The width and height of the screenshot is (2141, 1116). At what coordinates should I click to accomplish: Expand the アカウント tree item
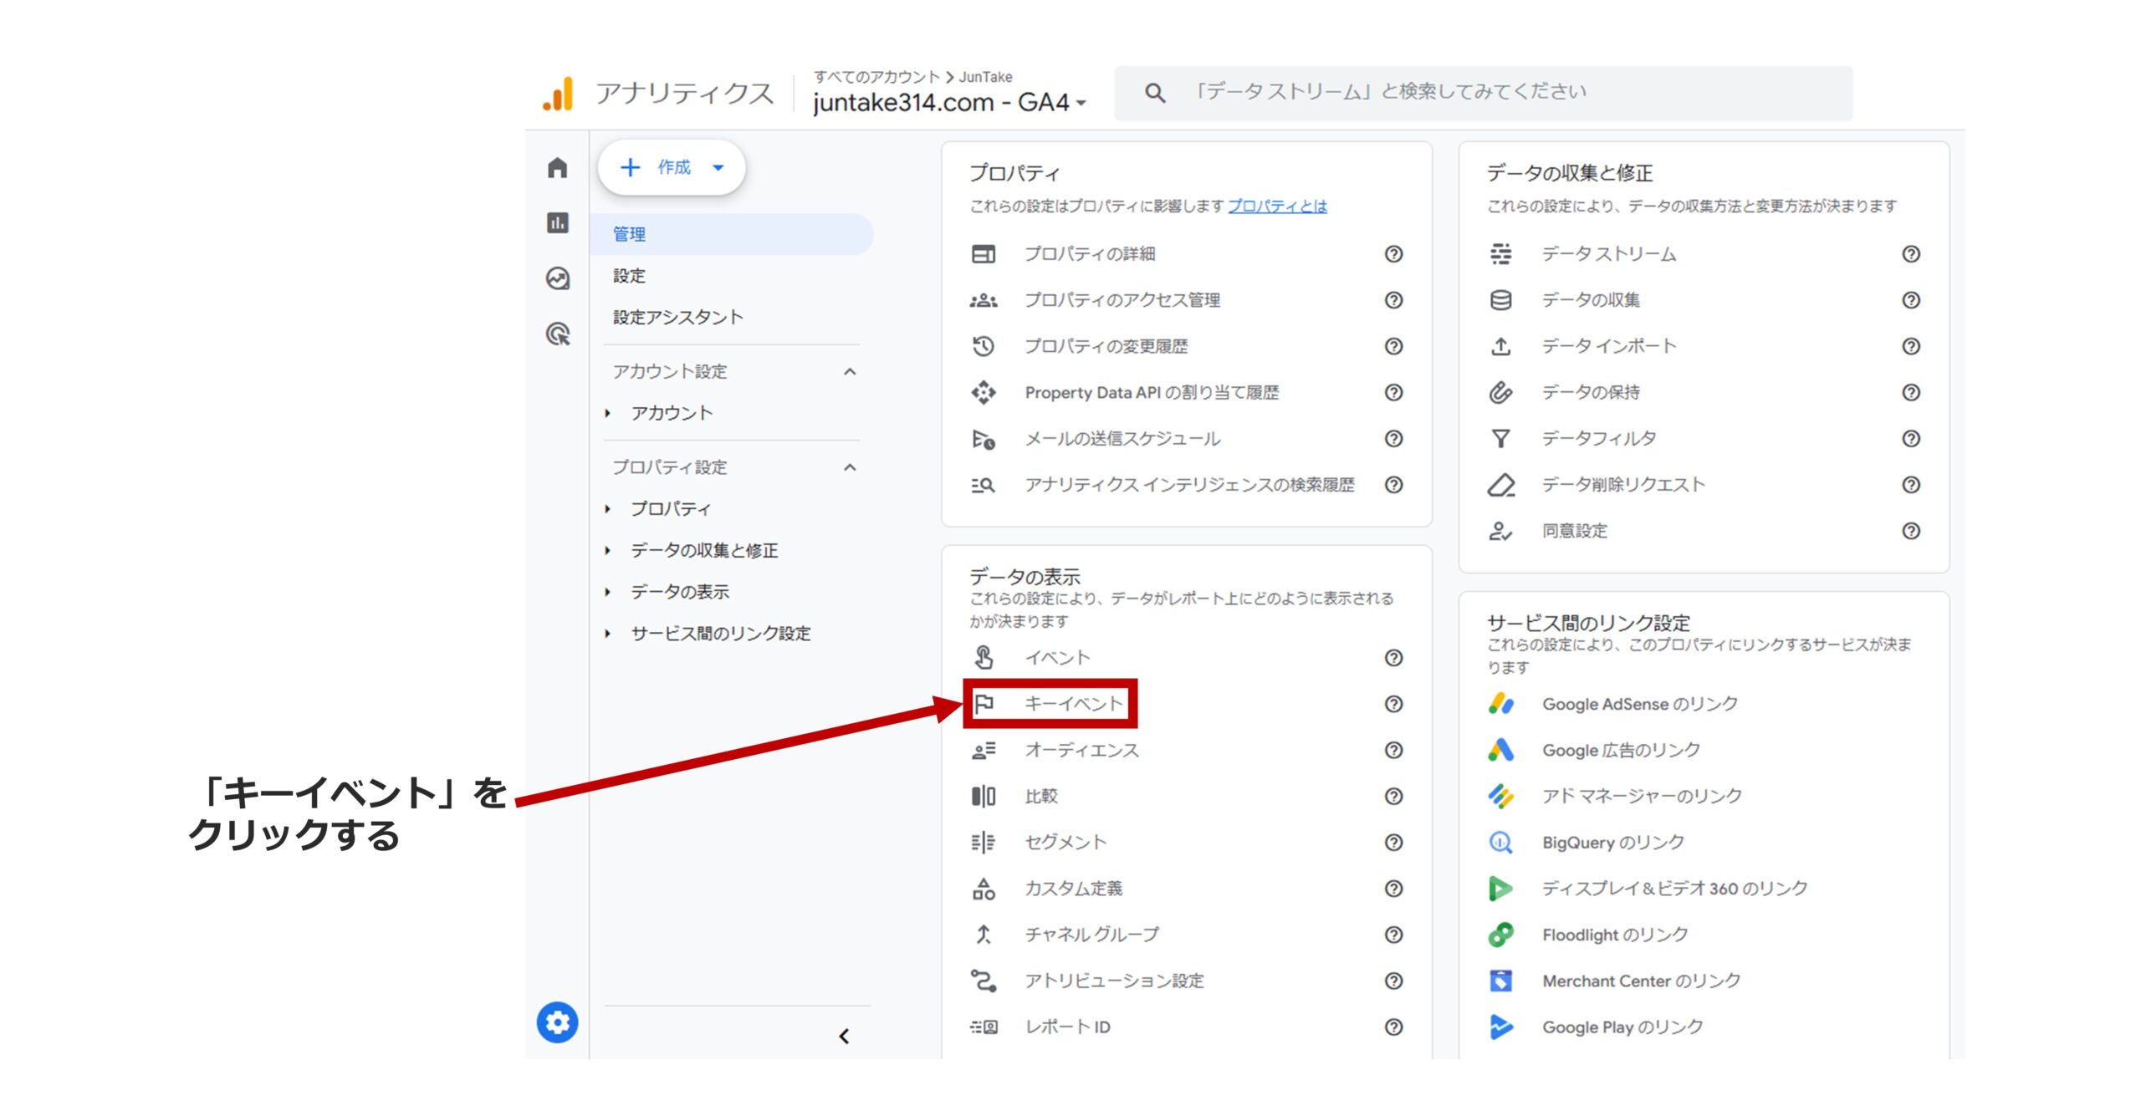pyautogui.click(x=608, y=412)
